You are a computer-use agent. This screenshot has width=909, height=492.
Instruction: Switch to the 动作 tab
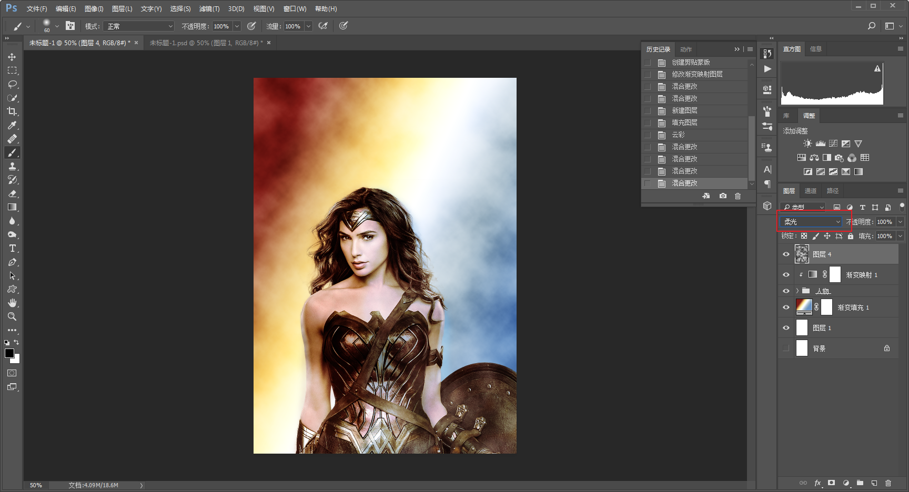(x=686, y=49)
